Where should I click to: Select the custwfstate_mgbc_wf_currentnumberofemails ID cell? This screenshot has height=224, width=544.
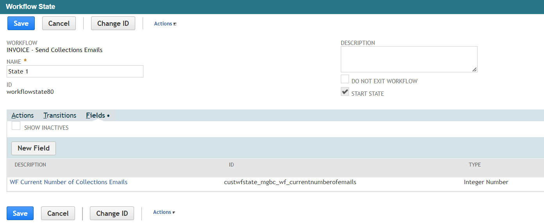coord(290,182)
